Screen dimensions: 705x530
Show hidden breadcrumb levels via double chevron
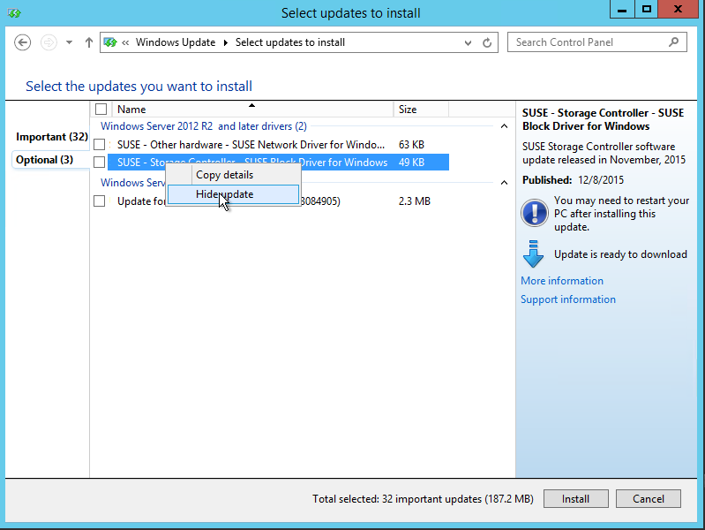coord(125,42)
